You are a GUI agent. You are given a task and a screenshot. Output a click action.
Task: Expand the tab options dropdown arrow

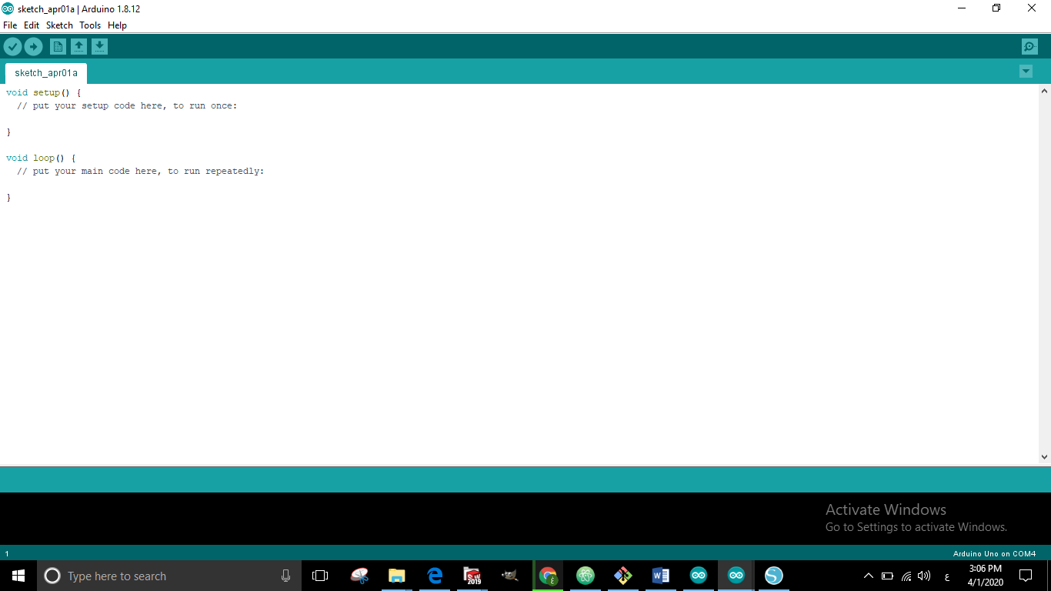pyautogui.click(x=1026, y=72)
